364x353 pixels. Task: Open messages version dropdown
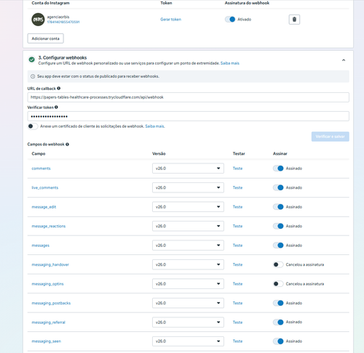(x=188, y=246)
